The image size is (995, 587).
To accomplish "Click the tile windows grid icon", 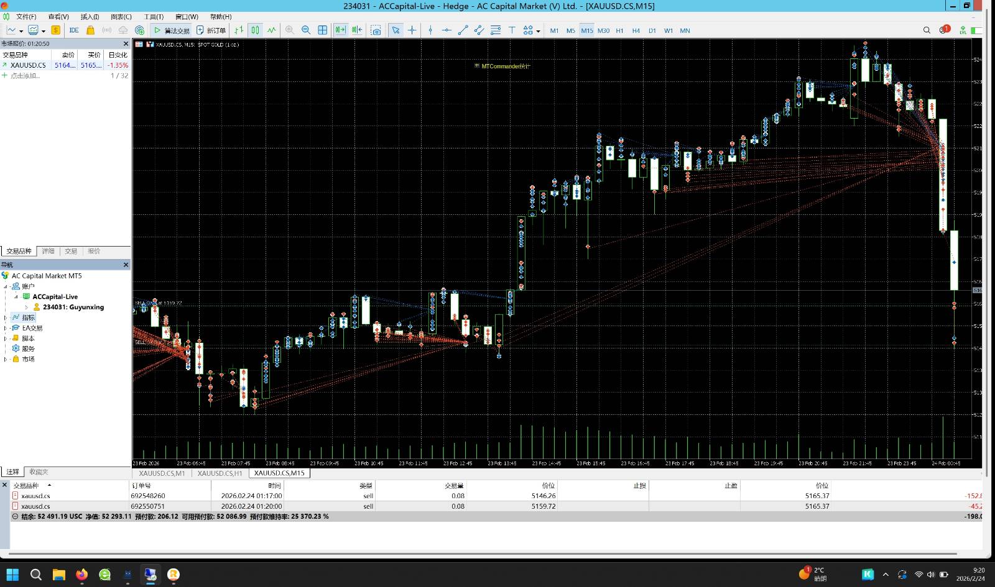I will (323, 30).
